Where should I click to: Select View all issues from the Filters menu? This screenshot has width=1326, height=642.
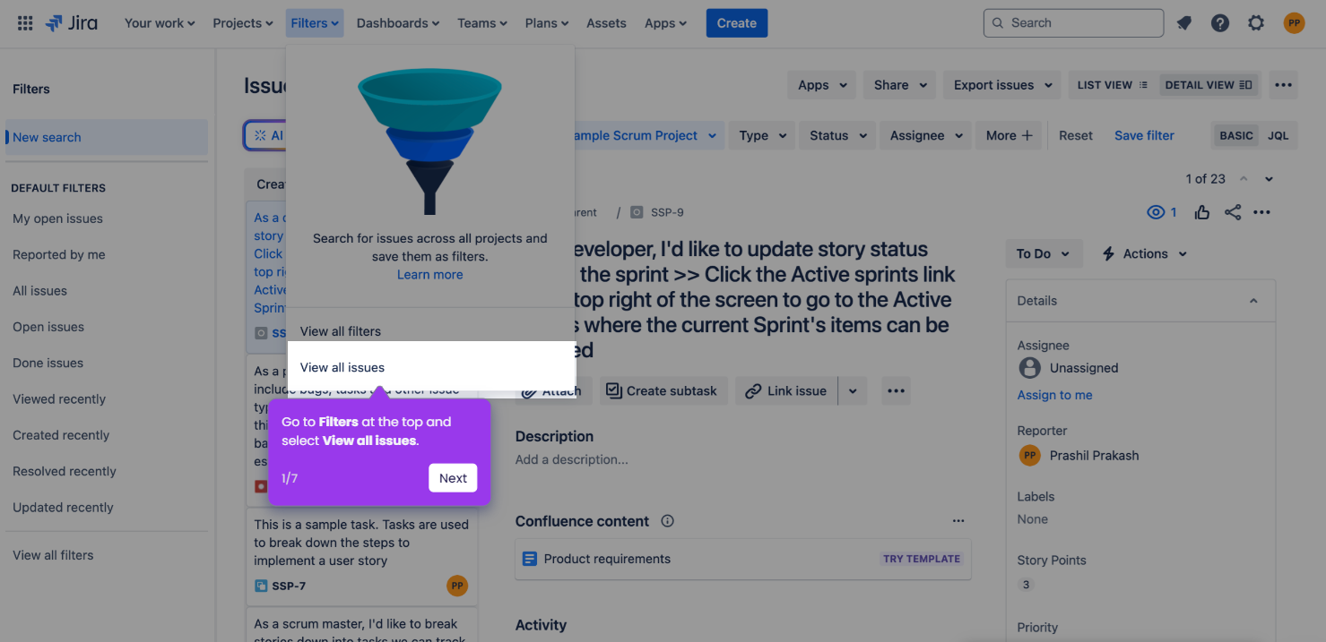(342, 367)
